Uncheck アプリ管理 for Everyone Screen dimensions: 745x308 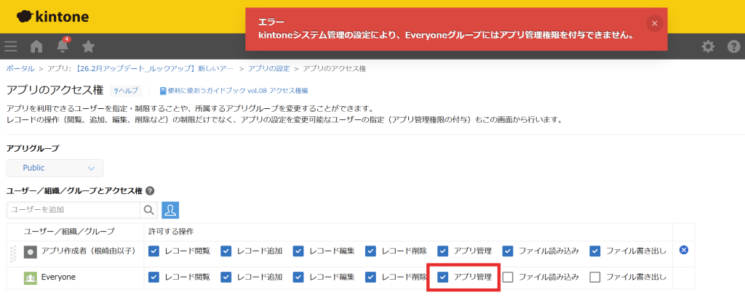(443, 277)
